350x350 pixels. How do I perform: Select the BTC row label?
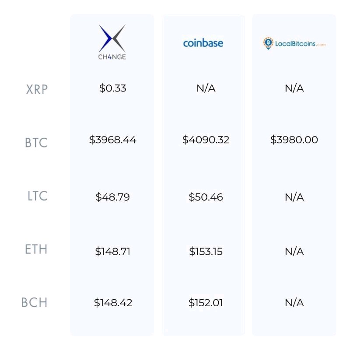pyautogui.click(x=36, y=143)
